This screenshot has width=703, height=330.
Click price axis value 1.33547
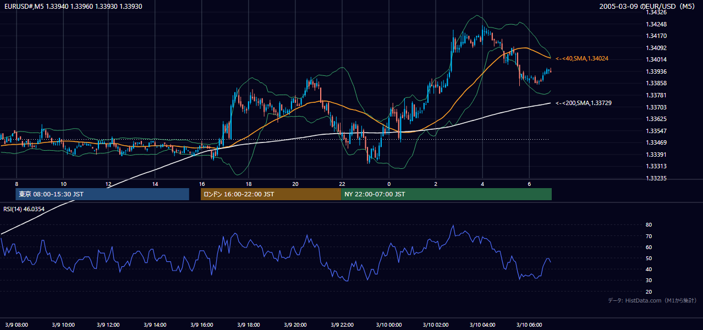click(x=656, y=131)
